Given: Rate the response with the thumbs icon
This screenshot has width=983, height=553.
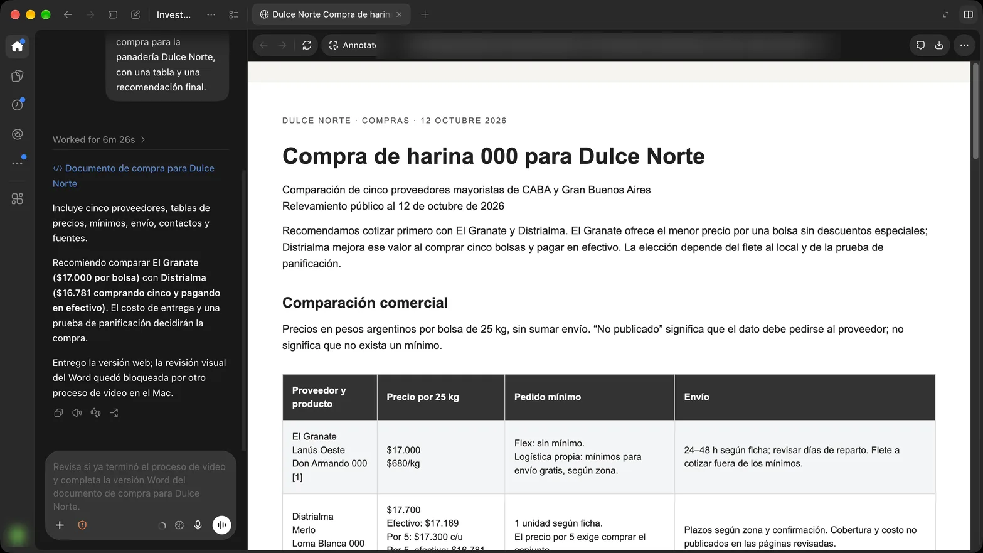Looking at the screenshot, I should click(x=95, y=413).
